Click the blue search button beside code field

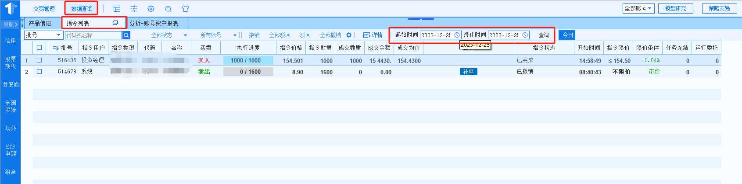point(126,35)
